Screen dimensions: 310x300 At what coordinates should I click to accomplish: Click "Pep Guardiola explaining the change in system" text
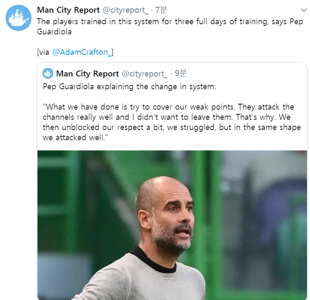tap(129, 87)
